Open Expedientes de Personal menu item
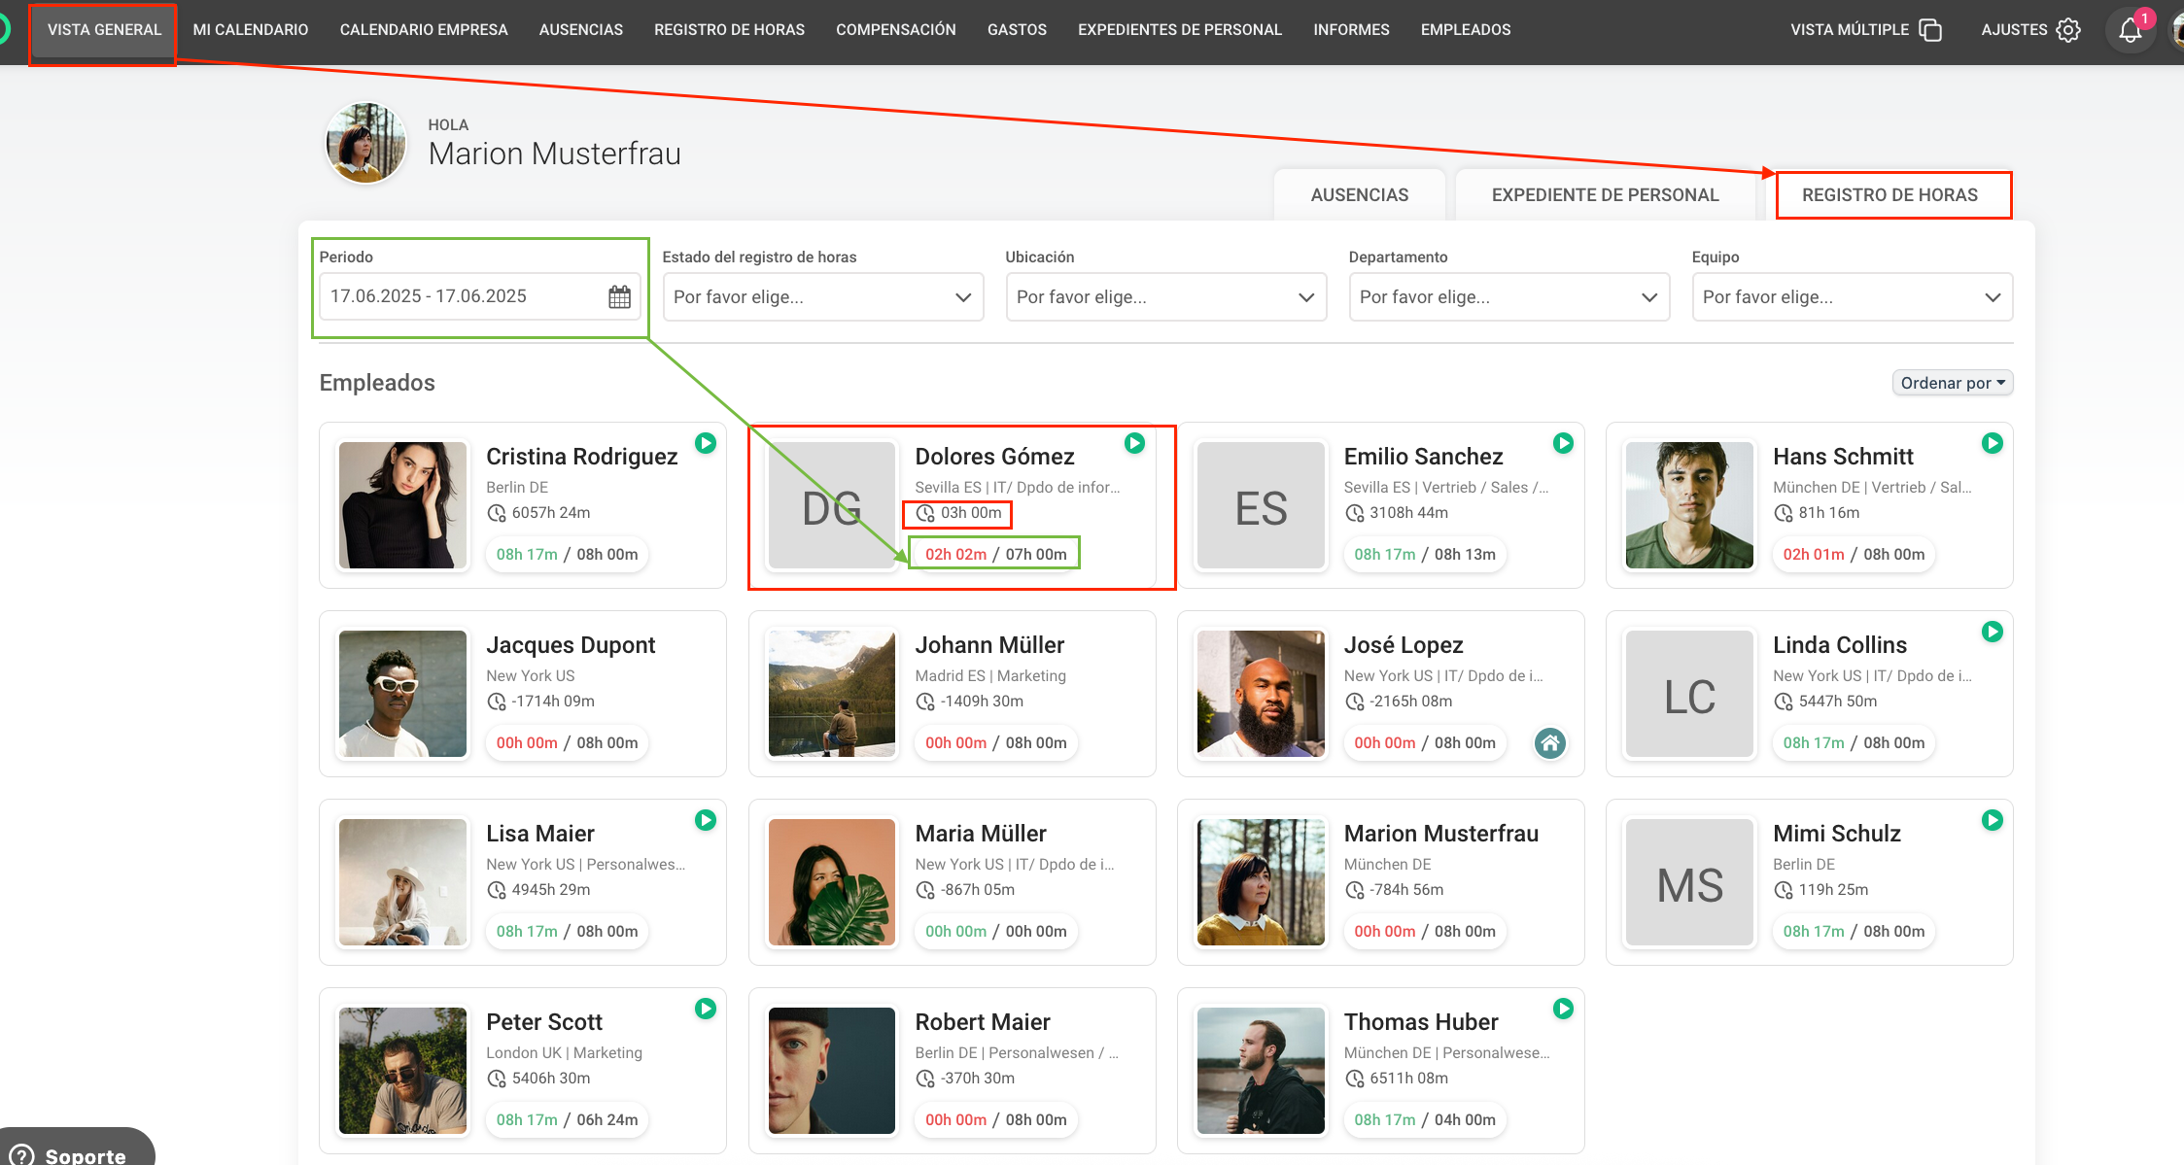This screenshot has height=1165, width=2184. 1180,30
